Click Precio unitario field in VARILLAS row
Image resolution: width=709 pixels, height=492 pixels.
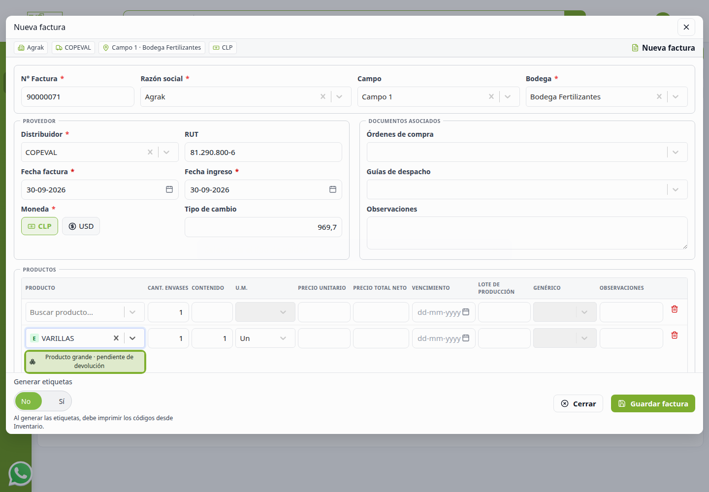coord(324,338)
